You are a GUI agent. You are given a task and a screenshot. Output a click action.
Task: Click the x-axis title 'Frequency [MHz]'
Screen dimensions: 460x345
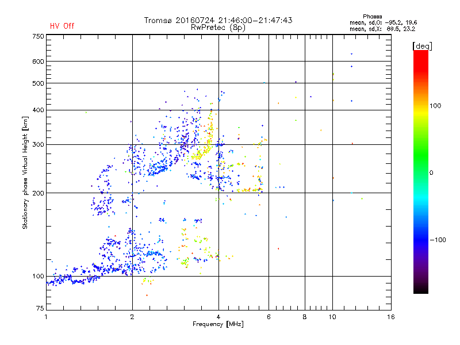pos(218,324)
